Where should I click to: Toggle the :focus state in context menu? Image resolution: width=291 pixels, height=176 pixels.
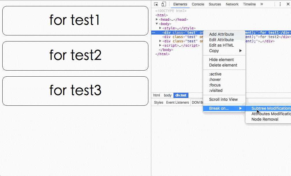click(x=215, y=85)
